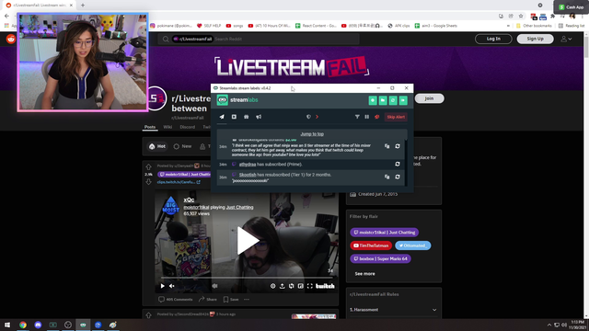Open the subreddit Discord tab

tap(187, 127)
